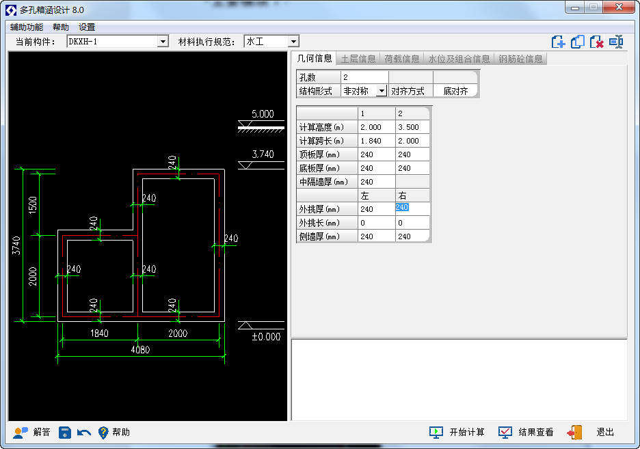Click the help question mark icon
This screenshot has height=449, width=640.
pyautogui.click(x=103, y=433)
